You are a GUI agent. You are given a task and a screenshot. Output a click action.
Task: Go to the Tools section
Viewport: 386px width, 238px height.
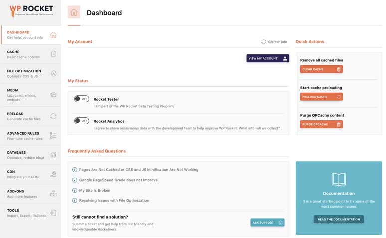click(x=30, y=213)
